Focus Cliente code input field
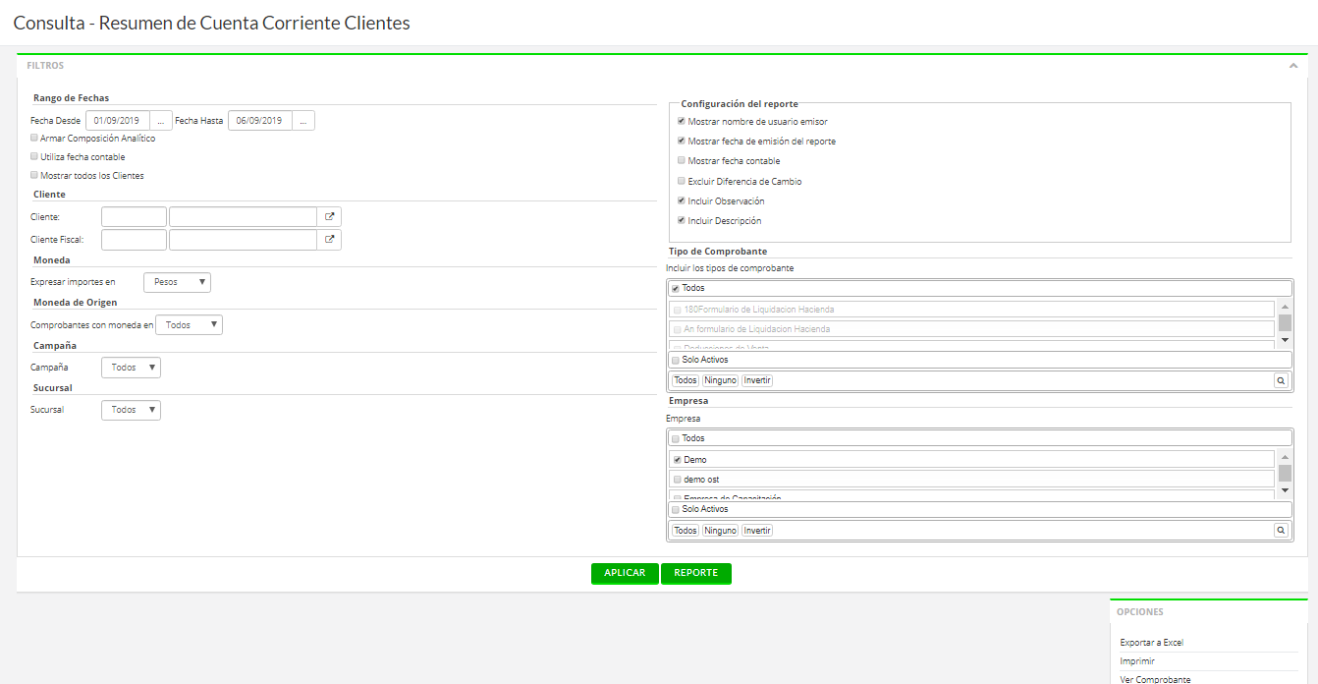Screen dimensions: 1318x684 coord(134,217)
